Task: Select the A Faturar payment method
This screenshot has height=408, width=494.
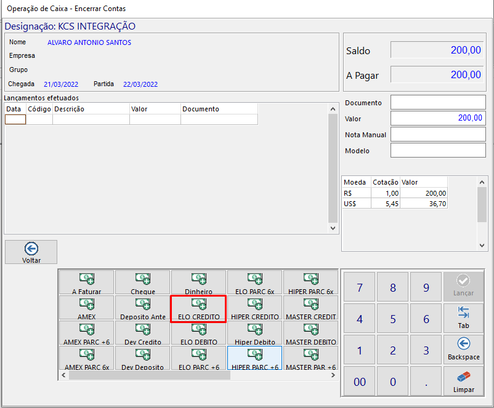Action: tap(87, 282)
